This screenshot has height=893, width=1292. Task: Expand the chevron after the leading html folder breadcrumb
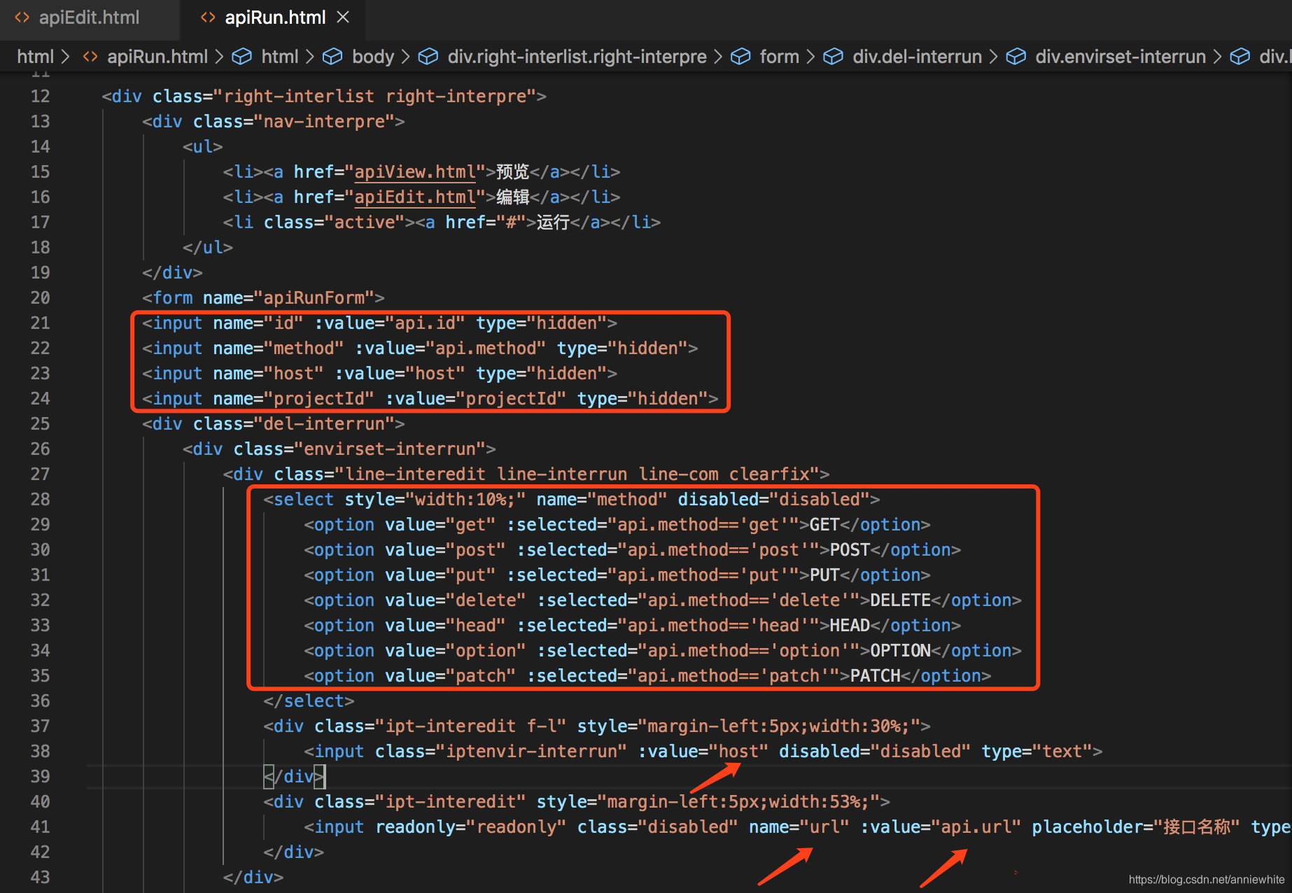point(66,57)
